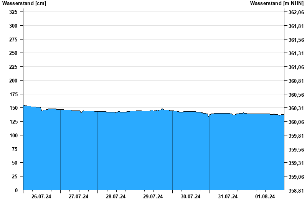
Task: Click the 26.07.24 date label
Action: [x=41, y=197]
